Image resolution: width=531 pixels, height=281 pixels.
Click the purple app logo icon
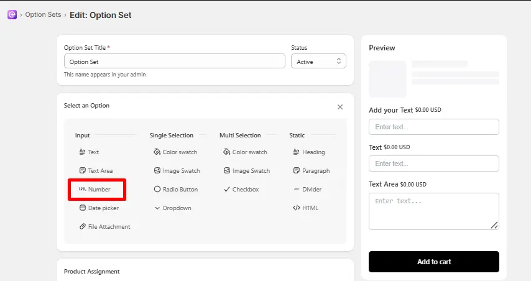[12, 14]
